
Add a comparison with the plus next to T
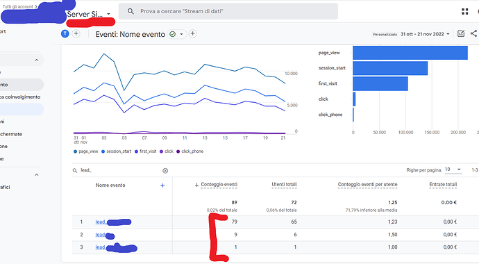(x=76, y=34)
